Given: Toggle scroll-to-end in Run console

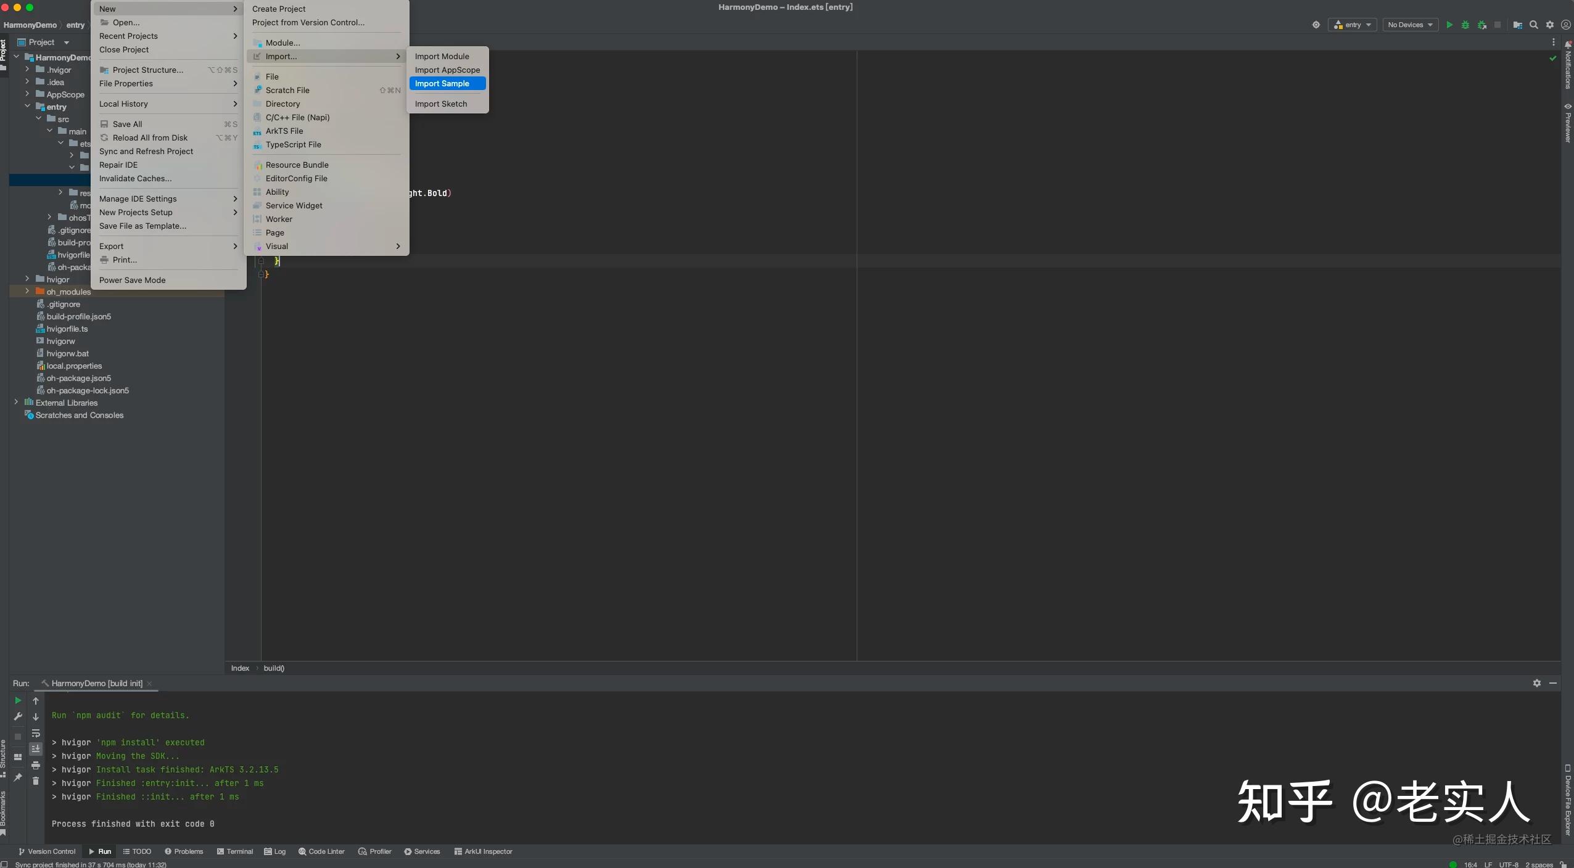Looking at the screenshot, I should pyautogui.click(x=36, y=748).
